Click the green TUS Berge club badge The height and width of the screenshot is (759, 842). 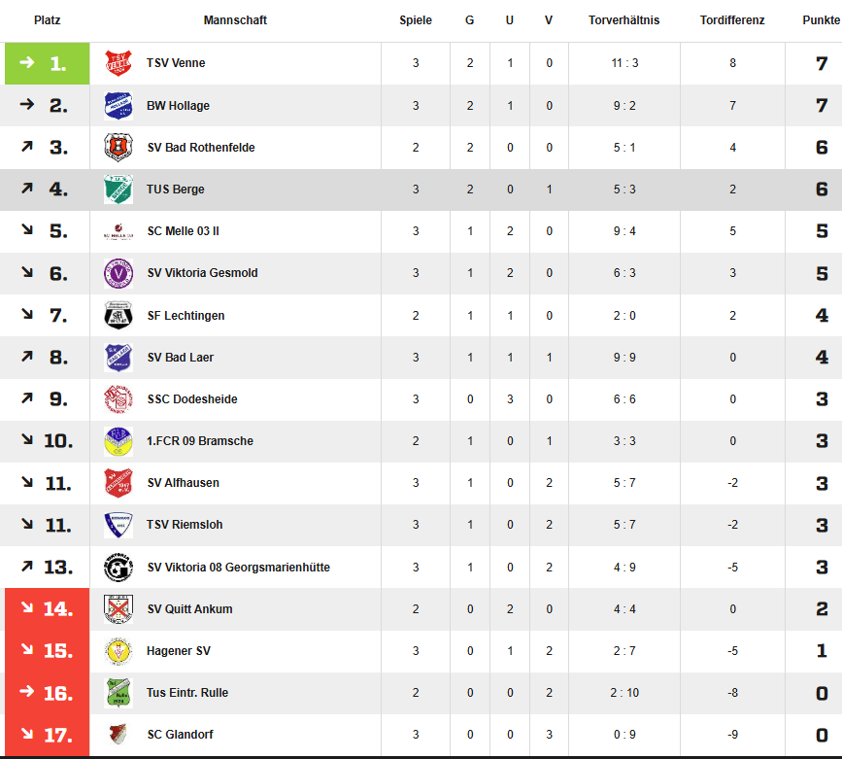click(x=118, y=190)
